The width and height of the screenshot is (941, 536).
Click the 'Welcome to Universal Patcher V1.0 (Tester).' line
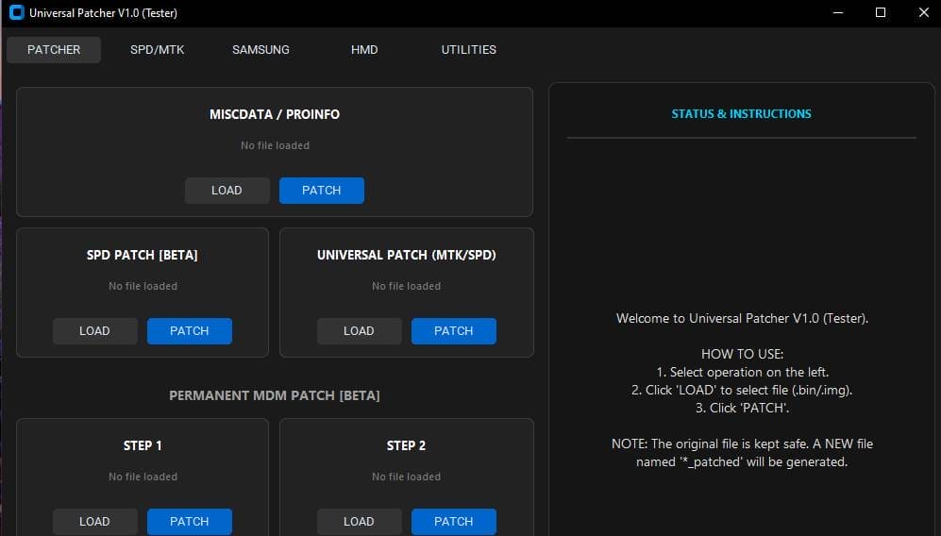tap(743, 318)
